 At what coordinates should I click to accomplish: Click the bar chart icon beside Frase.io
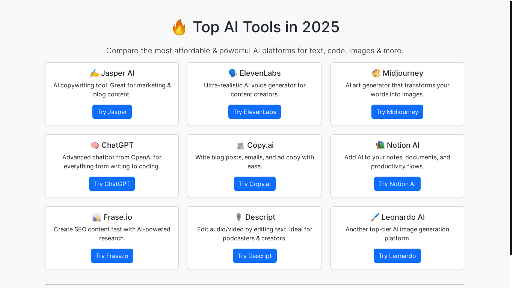(97, 217)
